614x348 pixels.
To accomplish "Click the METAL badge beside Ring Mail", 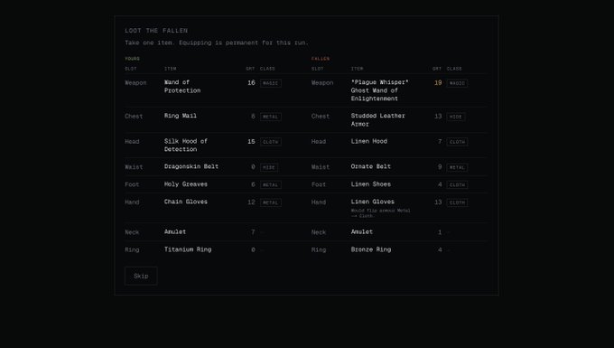I will pos(271,117).
